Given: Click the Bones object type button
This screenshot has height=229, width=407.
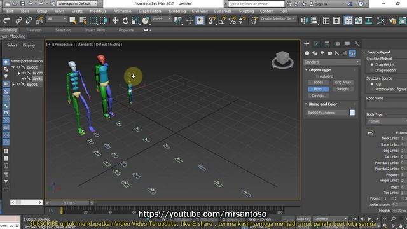Looking at the screenshot, I should pos(318,82).
